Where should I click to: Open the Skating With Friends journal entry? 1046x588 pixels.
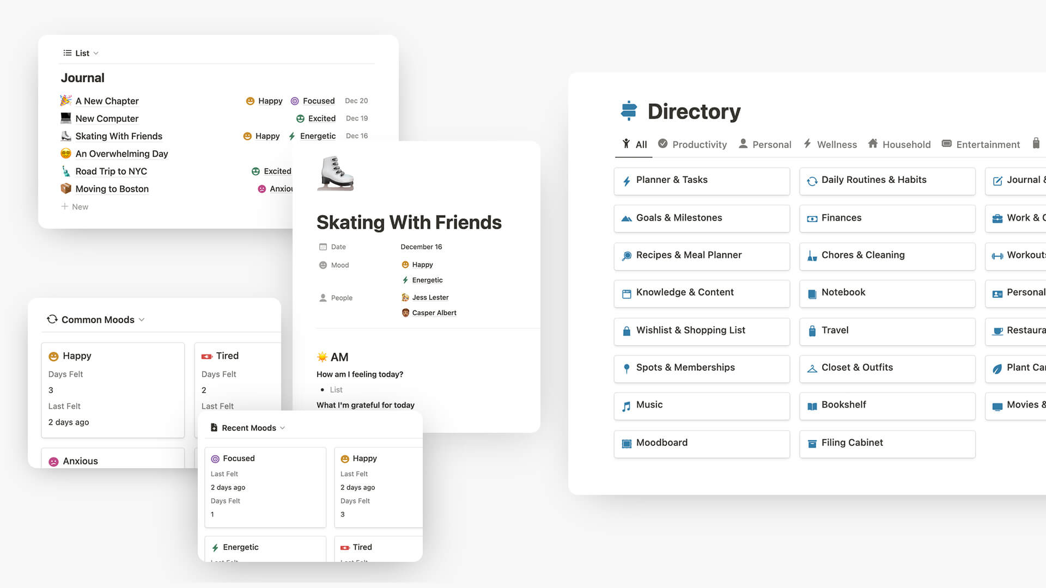[119, 136]
